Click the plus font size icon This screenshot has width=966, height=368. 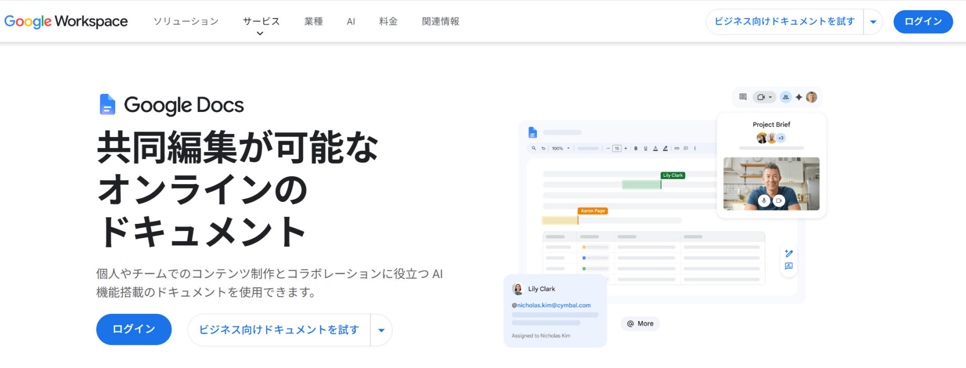pyautogui.click(x=626, y=148)
